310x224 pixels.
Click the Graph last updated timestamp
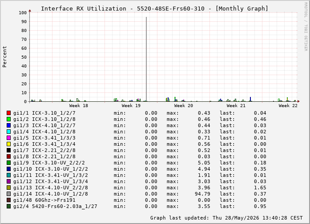226,218
